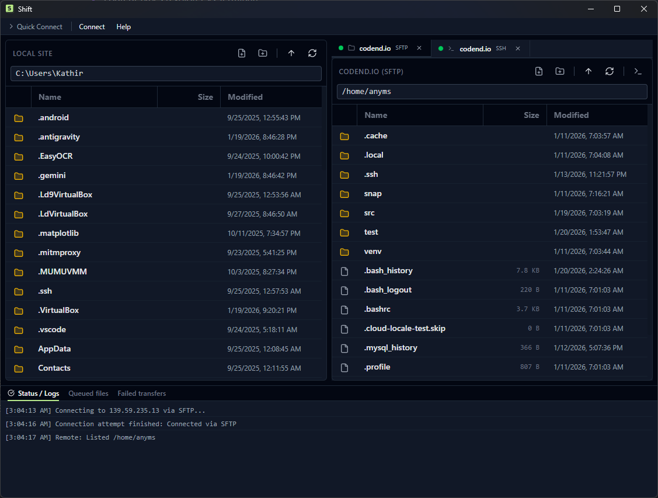Open a terminal session on codend.io
The width and height of the screenshot is (658, 498).
(x=638, y=71)
